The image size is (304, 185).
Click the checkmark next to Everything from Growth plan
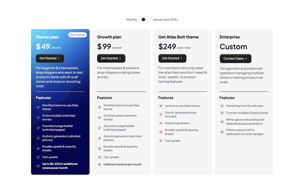[x=222, y=106]
